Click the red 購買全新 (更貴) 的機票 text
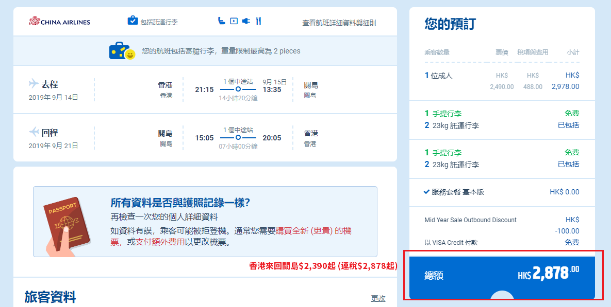 (231, 236)
